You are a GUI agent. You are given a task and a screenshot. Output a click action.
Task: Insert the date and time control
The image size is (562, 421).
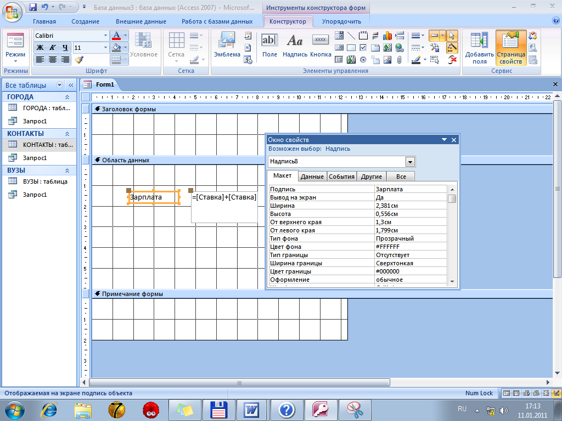(x=248, y=60)
